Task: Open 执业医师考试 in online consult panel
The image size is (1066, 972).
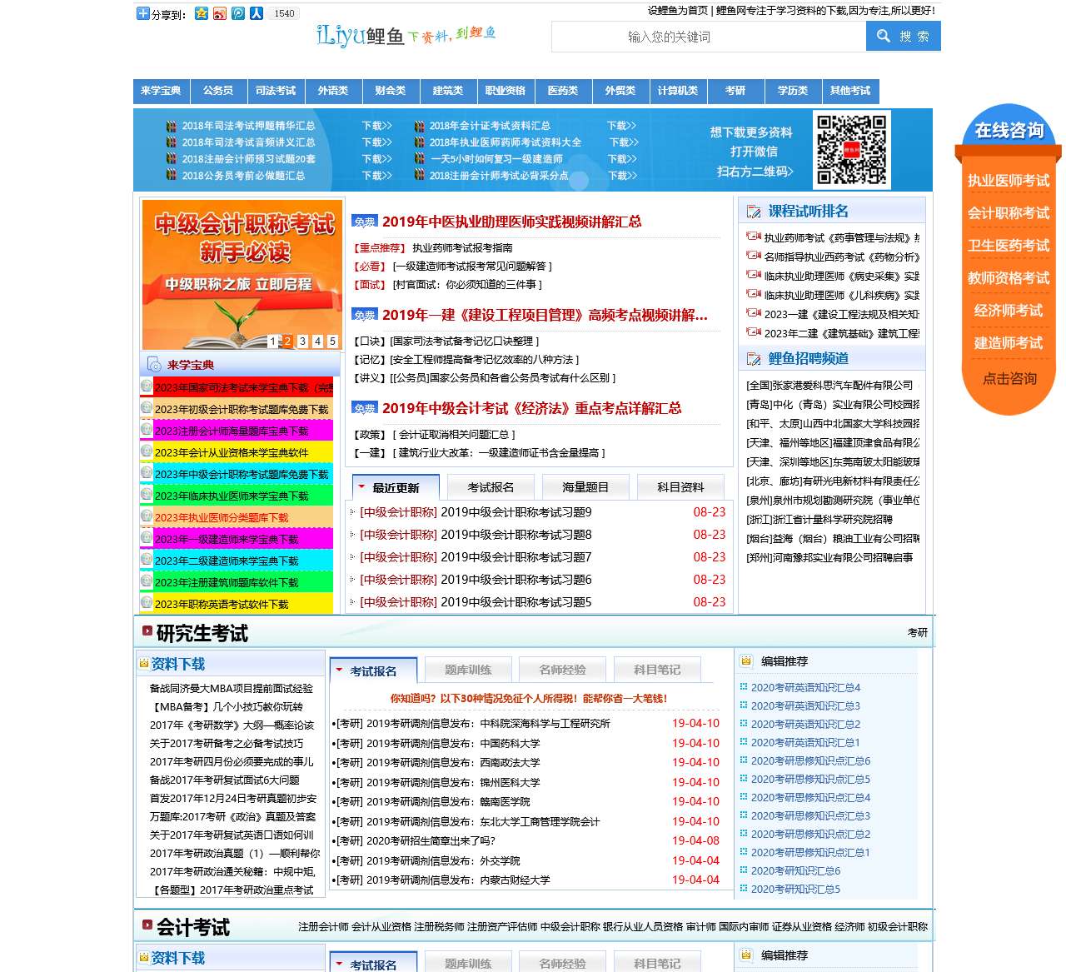Action: pos(1009,181)
